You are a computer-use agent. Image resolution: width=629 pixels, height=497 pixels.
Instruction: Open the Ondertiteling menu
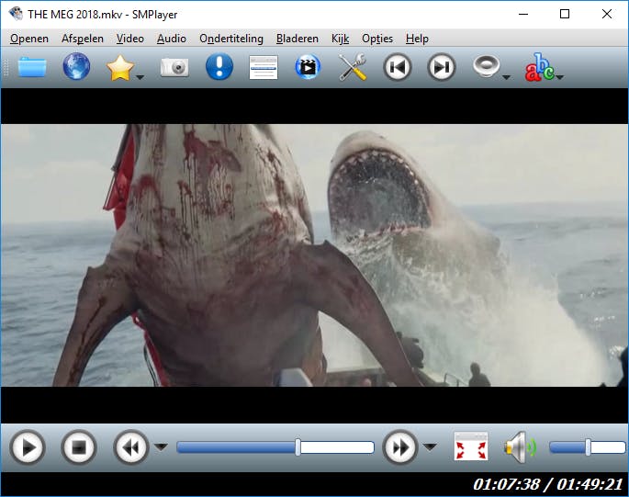tap(231, 39)
